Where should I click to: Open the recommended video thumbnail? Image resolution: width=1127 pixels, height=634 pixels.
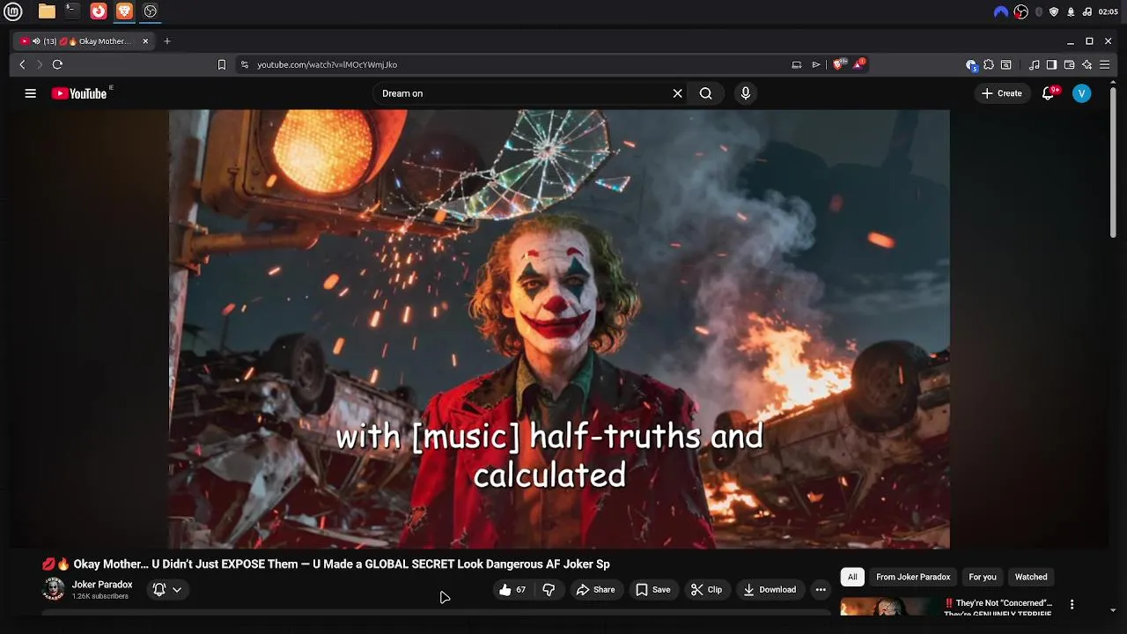click(889, 607)
